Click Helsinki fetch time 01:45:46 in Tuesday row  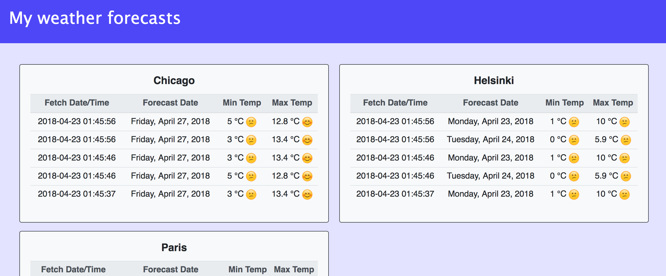click(x=395, y=176)
